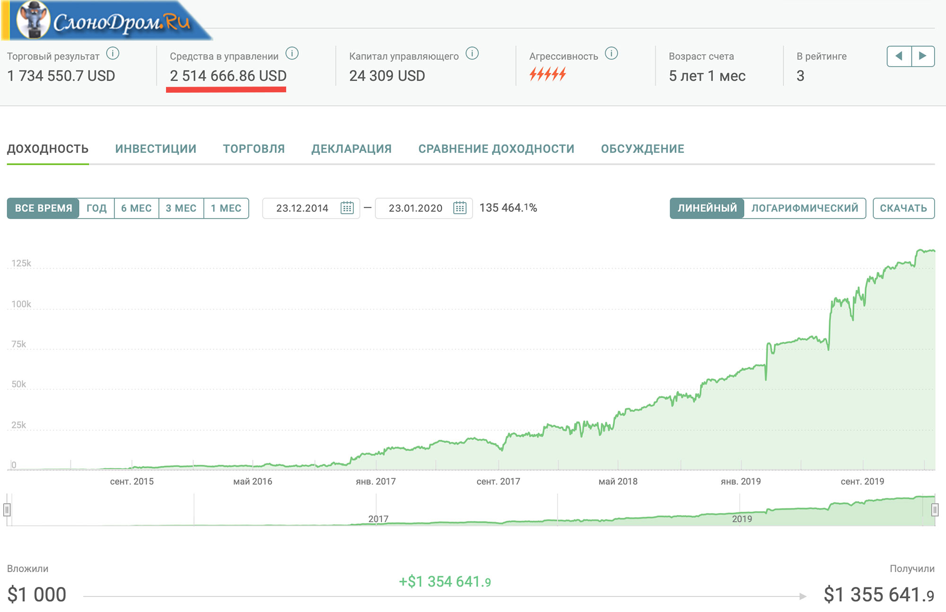
Task: Click the +$1 354 641.9 profit text
Action: click(x=445, y=582)
